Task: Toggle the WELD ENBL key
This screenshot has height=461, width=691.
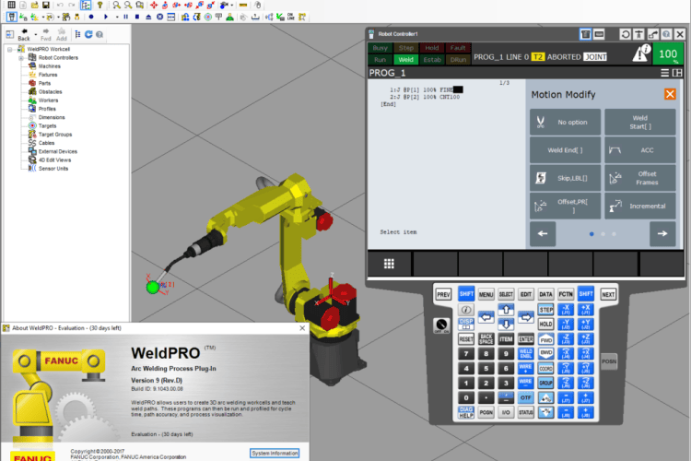Action: tap(526, 353)
